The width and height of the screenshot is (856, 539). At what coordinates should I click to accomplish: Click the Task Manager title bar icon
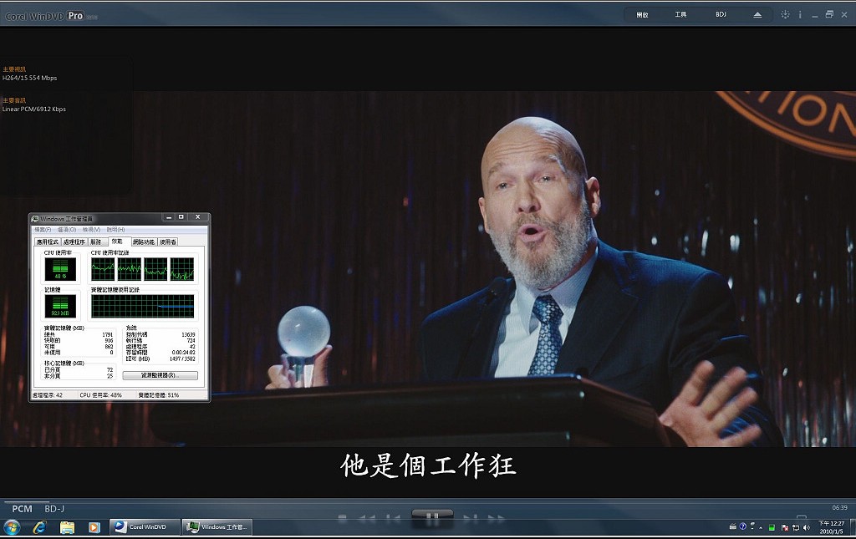coord(35,219)
